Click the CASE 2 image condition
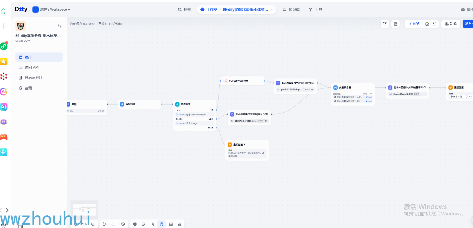Screen dimensions: 473x228 (195, 123)
